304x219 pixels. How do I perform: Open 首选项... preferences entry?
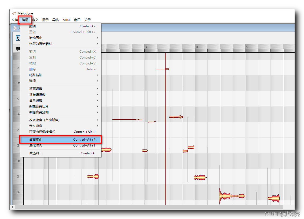point(61,153)
